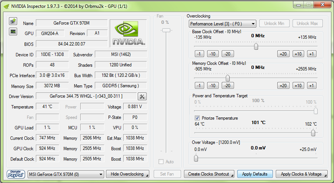Click +1 under Memory Clock Offset
334x183 pixels.
click(x=311, y=86)
